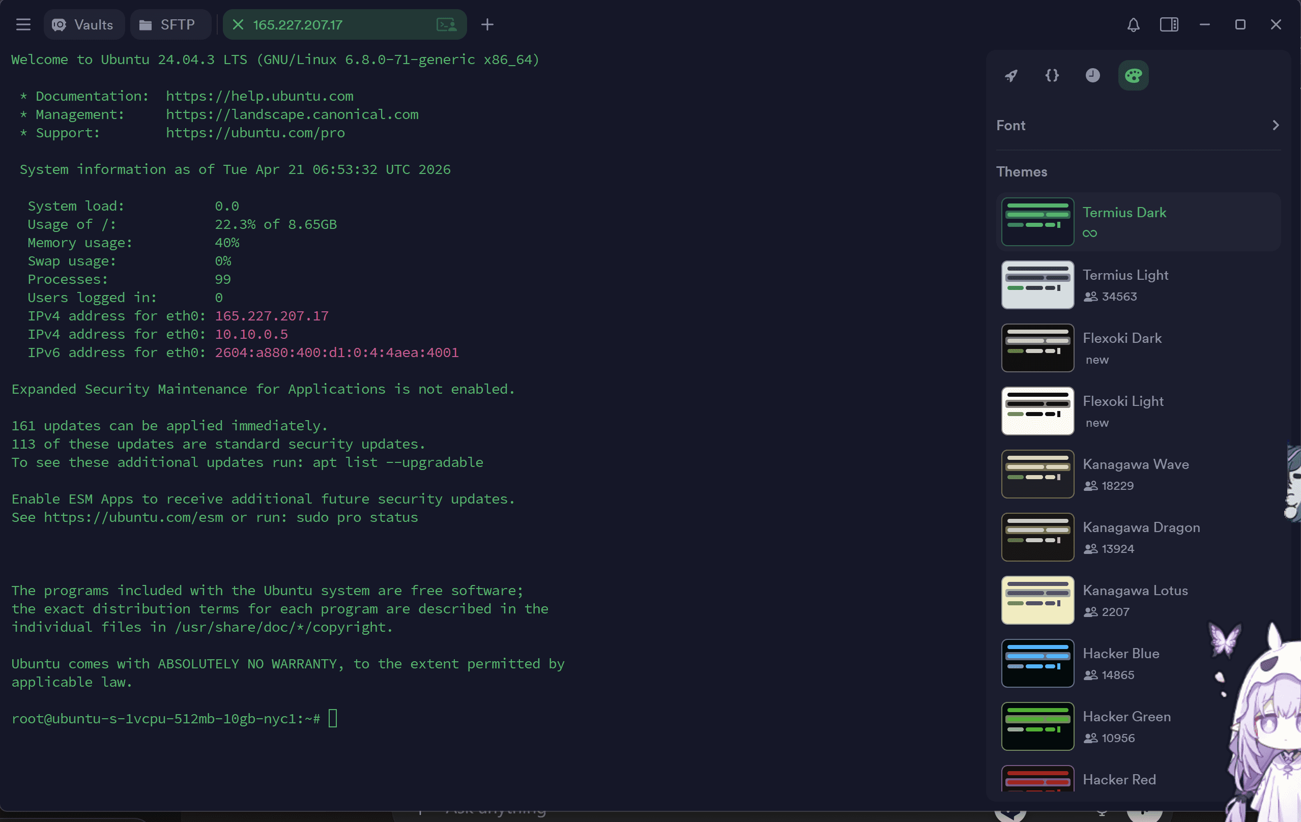The image size is (1301, 822).
Task: Click the Themes section heading
Action: (1021, 172)
